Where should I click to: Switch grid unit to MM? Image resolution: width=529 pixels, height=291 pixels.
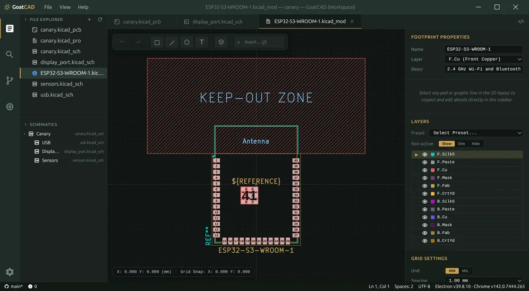(x=452, y=271)
